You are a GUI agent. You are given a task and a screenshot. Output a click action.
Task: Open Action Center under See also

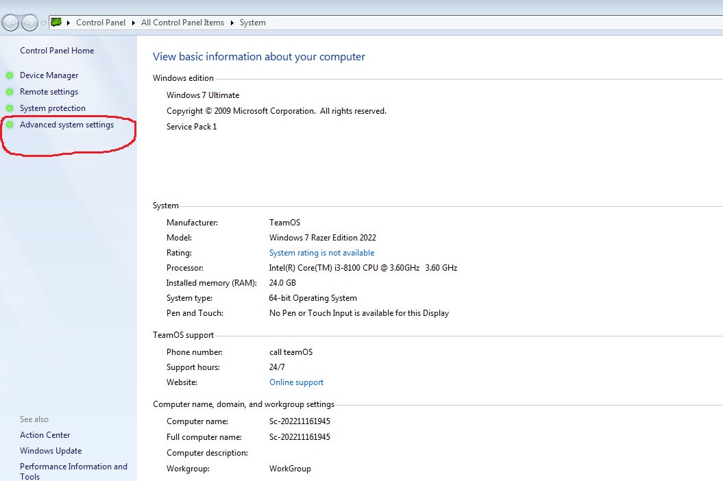pos(45,435)
